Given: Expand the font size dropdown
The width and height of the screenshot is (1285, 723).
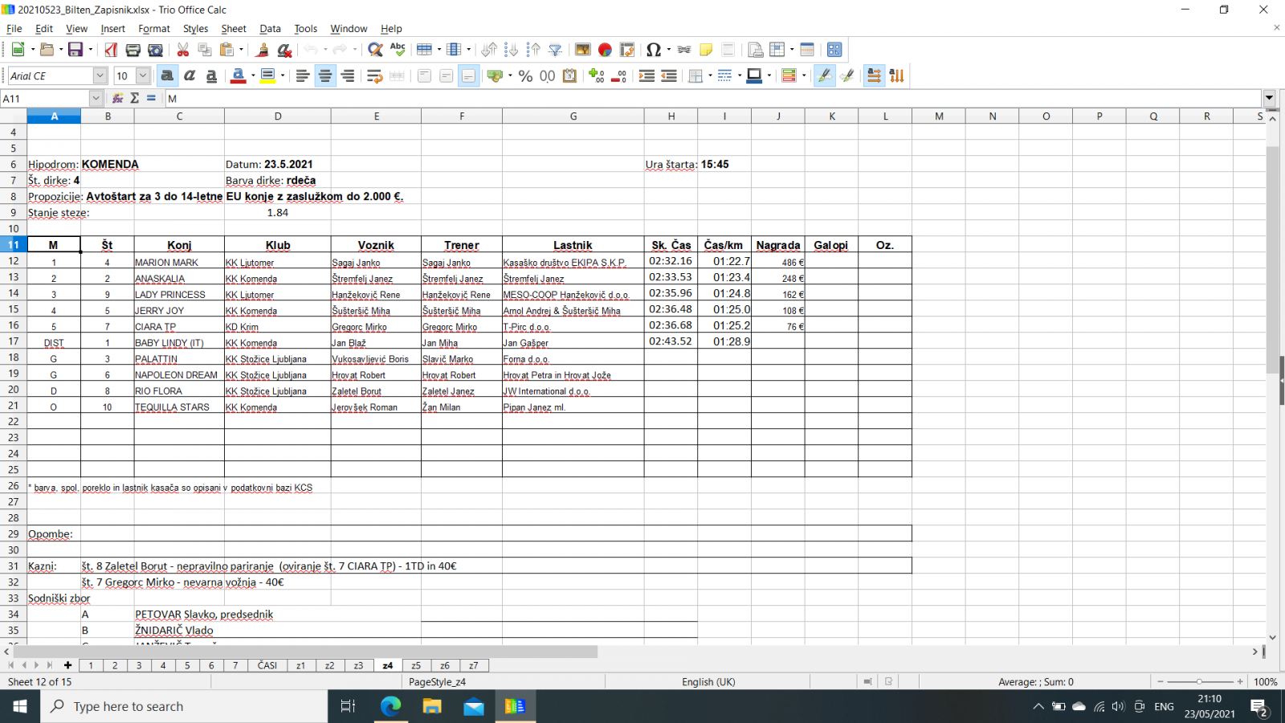Looking at the screenshot, I should [x=143, y=76].
